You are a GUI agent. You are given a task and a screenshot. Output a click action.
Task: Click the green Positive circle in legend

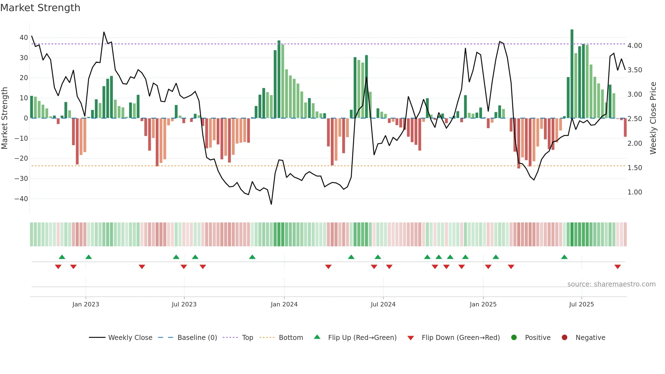pos(514,337)
